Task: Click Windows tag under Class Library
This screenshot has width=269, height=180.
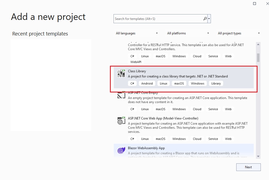Action: coord(198,83)
